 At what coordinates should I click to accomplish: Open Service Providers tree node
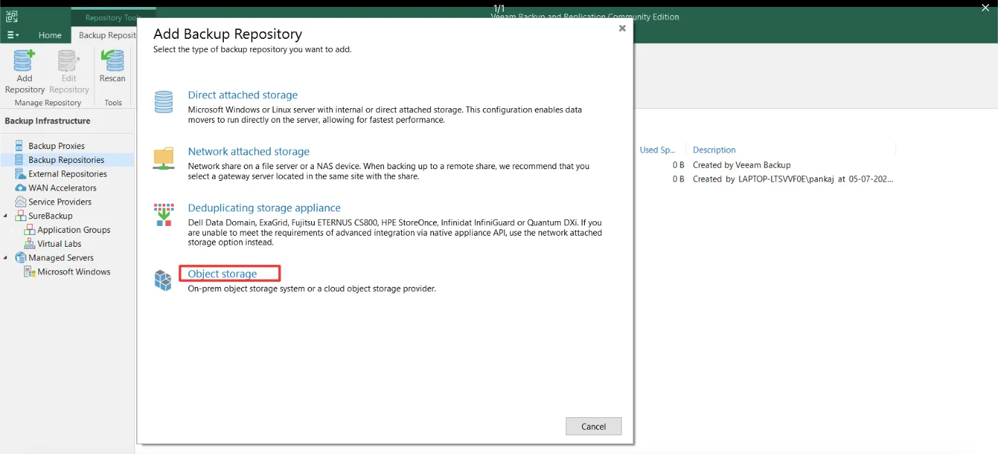click(60, 202)
